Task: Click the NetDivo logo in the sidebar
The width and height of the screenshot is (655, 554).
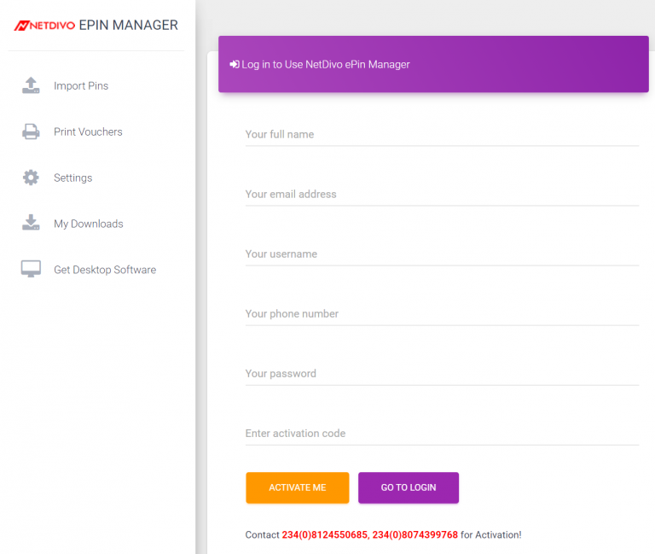Action: [44, 26]
